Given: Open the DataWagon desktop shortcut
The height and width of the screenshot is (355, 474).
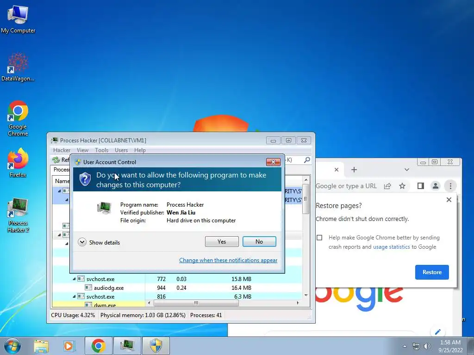Looking at the screenshot, I should point(18,67).
